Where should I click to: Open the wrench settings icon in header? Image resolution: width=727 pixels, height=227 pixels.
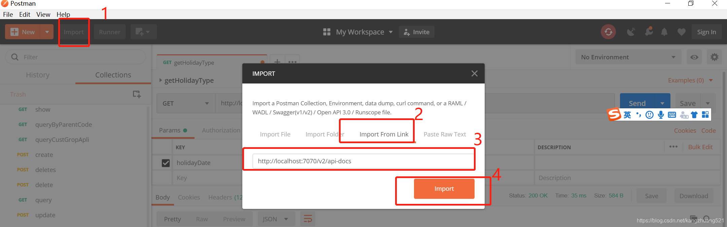click(x=649, y=32)
